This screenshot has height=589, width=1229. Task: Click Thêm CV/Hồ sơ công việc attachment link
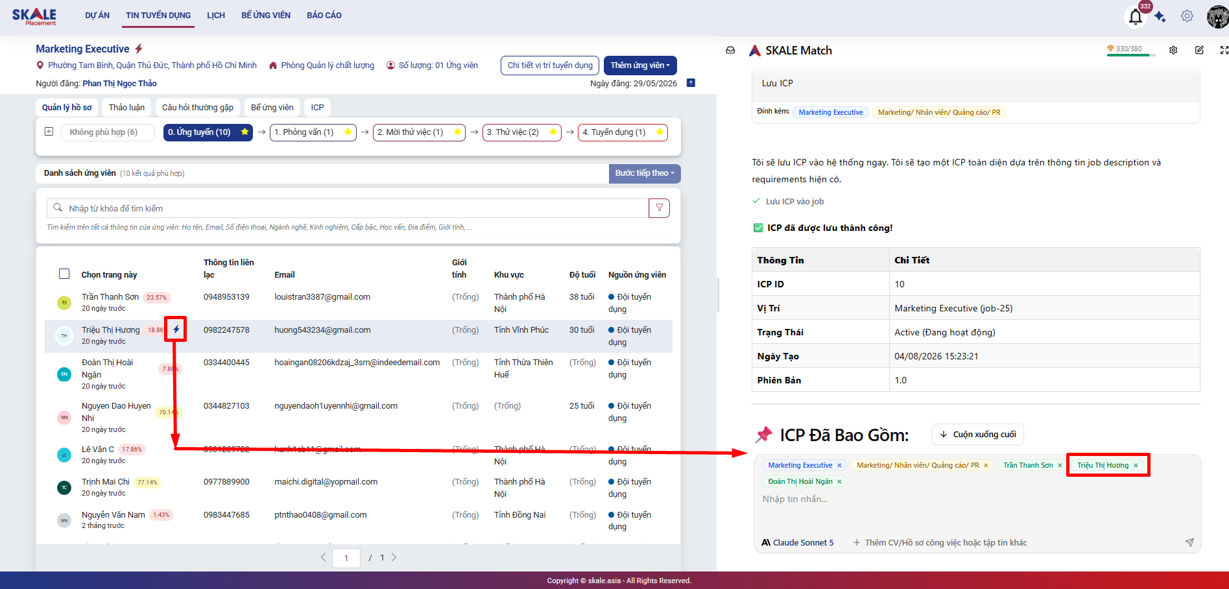pyautogui.click(x=940, y=542)
